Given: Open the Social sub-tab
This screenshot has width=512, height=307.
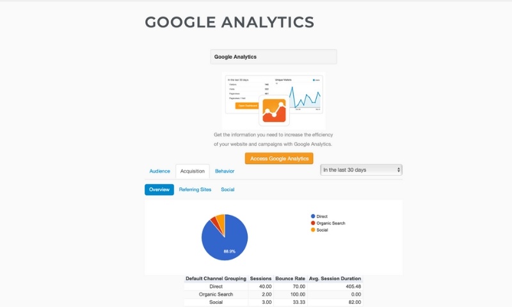Looking at the screenshot, I should [x=228, y=189].
